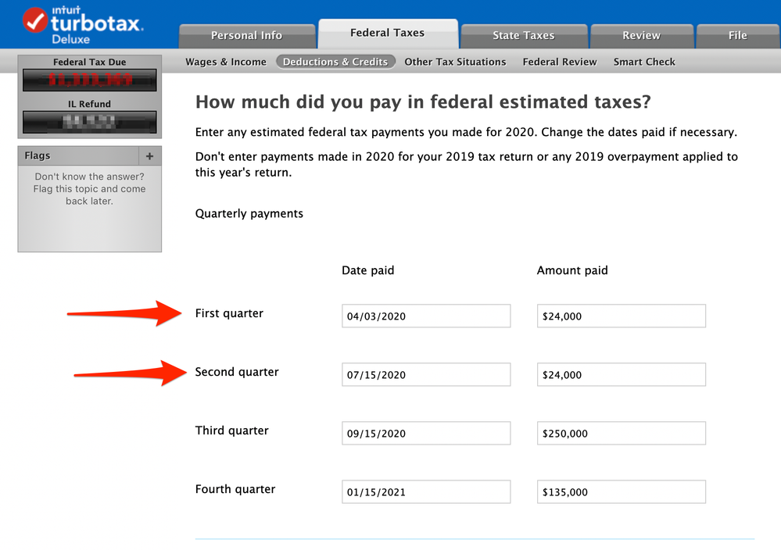The width and height of the screenshot is (781, 550).
Task: Open the File tab
Action: coord(736,35)
